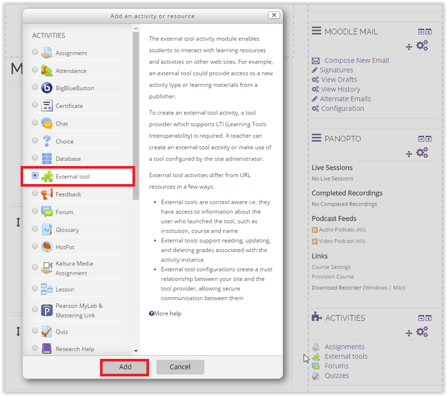Click the Quiz checkmark icon
Screen dimensions: 447x396
tap(47, 331)
